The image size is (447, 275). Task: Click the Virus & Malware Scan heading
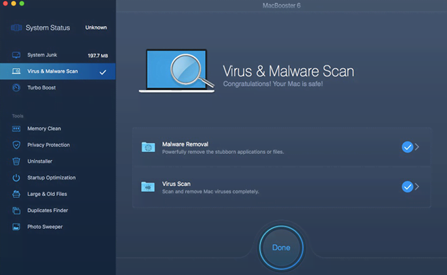point(288,71)
